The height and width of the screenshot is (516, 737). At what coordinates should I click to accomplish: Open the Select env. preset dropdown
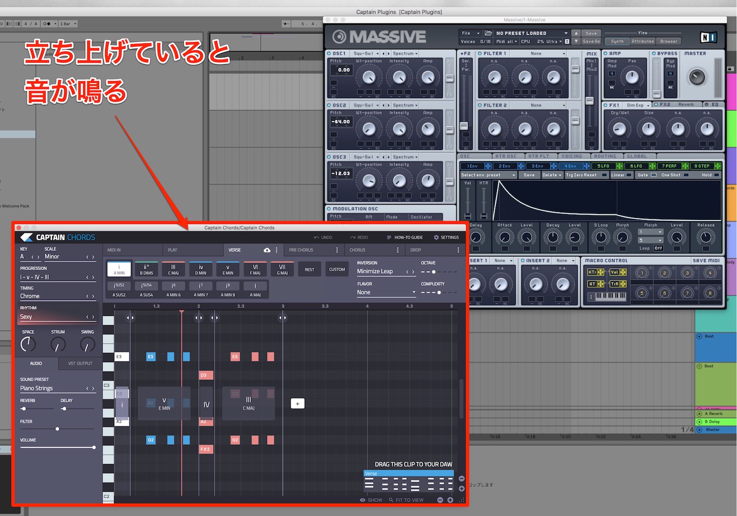pos(488,175)
